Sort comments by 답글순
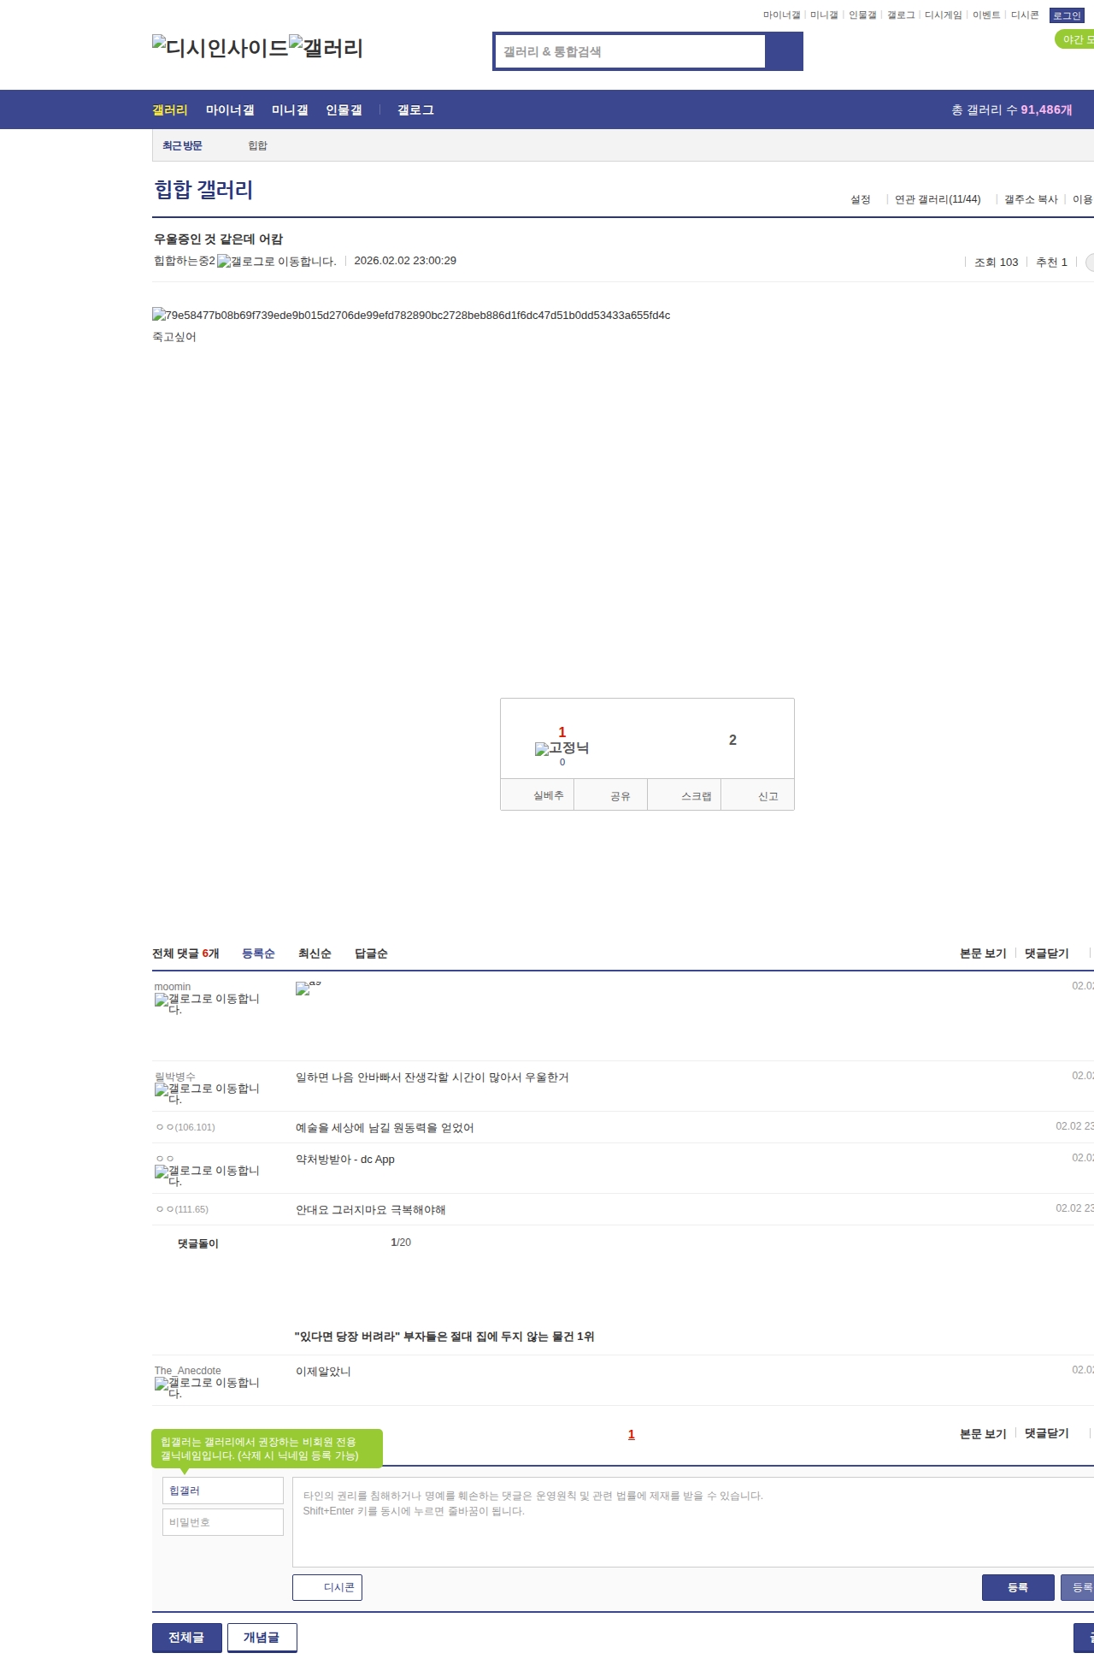This screenshot has width=1094, height=1659. pyautogui.click(x=371, y=953)
